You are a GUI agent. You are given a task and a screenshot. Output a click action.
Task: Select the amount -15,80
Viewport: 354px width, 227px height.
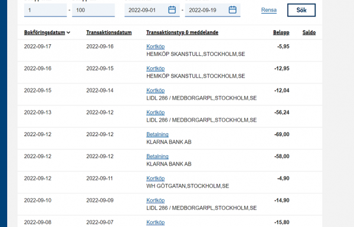pos(282,222)
